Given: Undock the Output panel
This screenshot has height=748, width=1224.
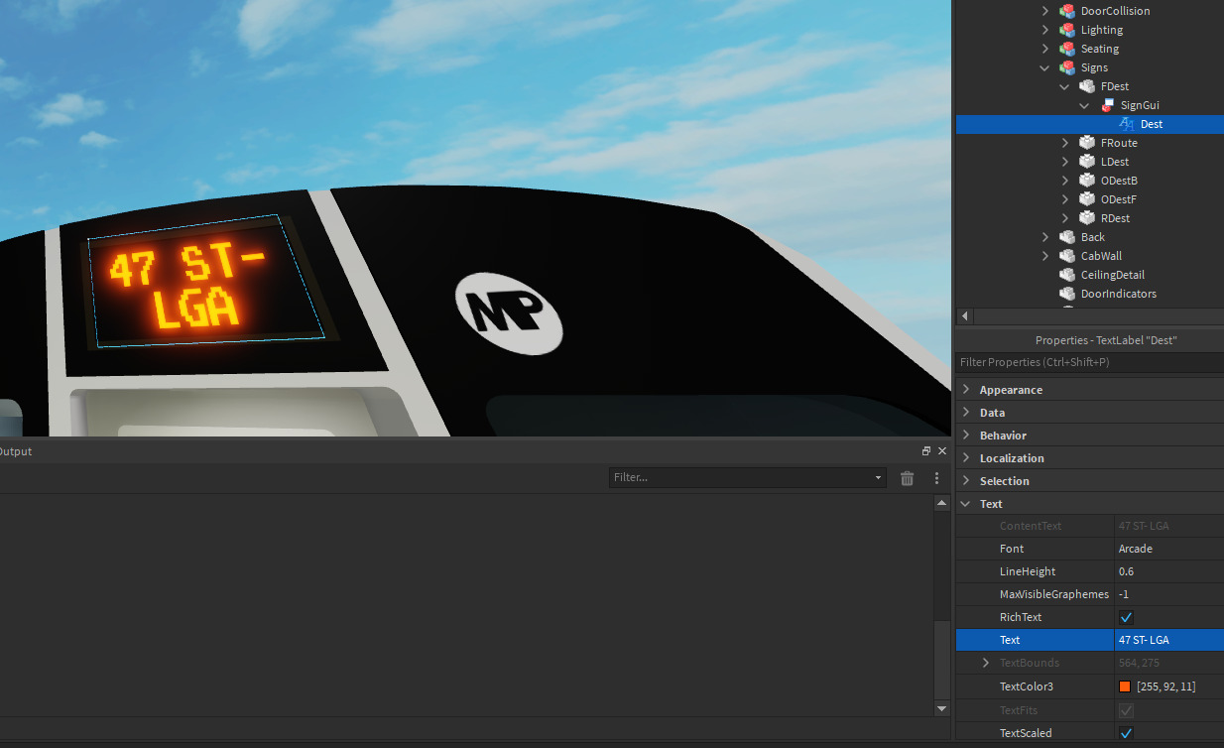Looking at the screenshot, I should click(x=926, y=451).
